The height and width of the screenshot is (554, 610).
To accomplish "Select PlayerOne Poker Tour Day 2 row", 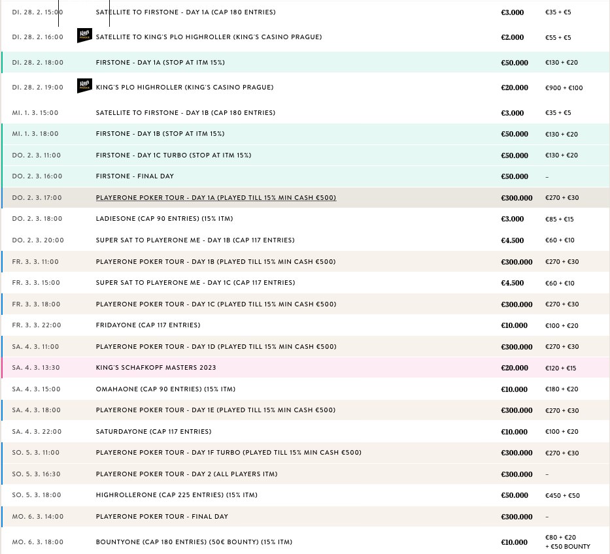I will (186, 474).
